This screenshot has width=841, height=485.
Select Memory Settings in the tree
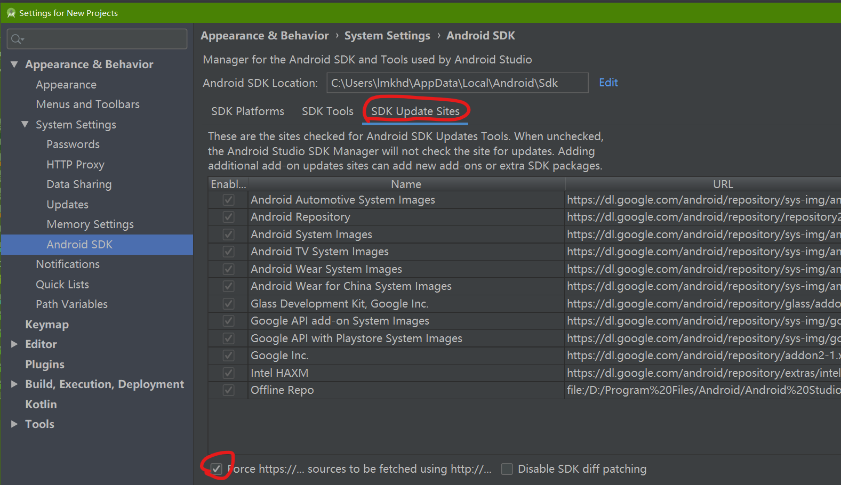pos(90,224)
